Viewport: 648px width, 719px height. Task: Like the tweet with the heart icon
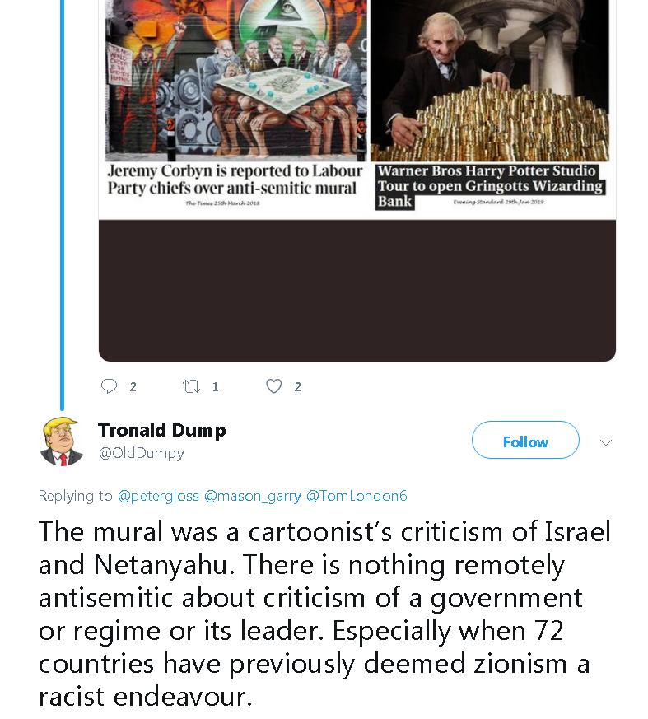274,386
